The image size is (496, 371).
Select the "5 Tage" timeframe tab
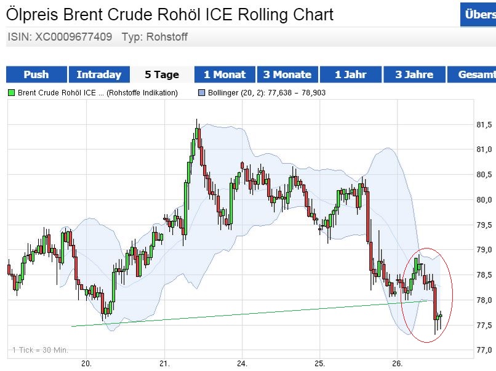point(162,74)
